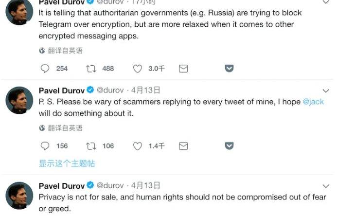Open the Pavel Durov name on the privacy tweet
The image size is (337, 216).
tap(62, 186)
